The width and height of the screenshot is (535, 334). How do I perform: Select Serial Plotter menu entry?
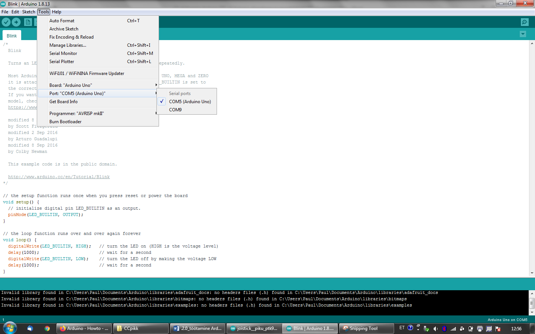62,62
